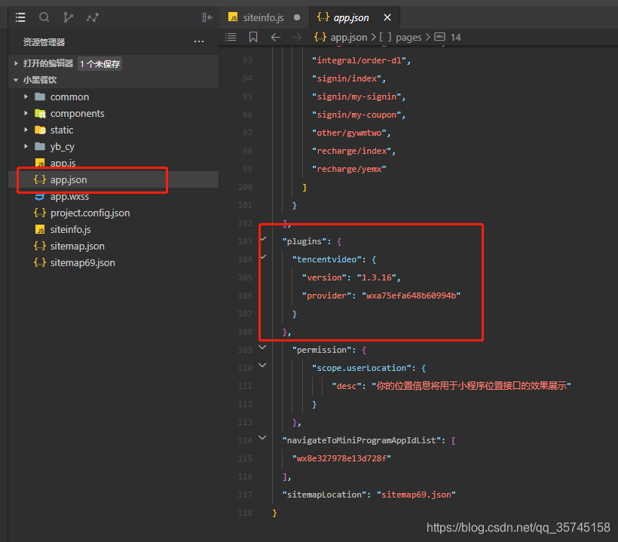The image size is (618, 542).
Task: Expand the static folder
Action: pyautogui.click(x=26, y=130)
